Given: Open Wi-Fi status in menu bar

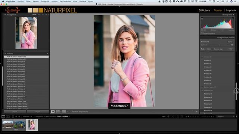Looking at the screenshot, I should [x=196, y=1].
